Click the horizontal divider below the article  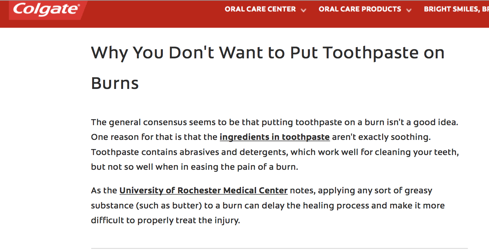279,249
